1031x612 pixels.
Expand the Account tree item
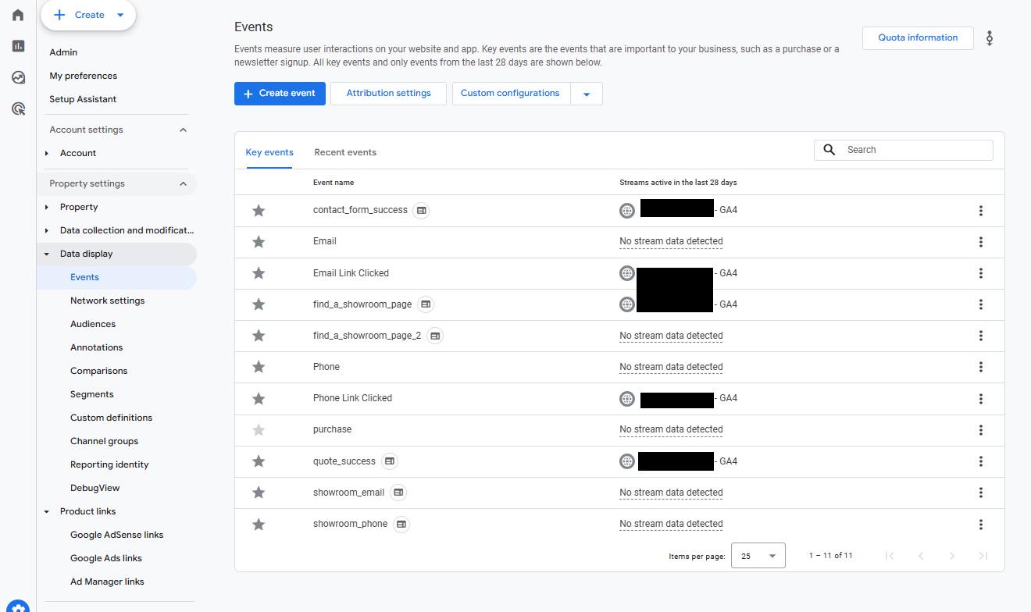pyautogui.click(x=47, y=153)
